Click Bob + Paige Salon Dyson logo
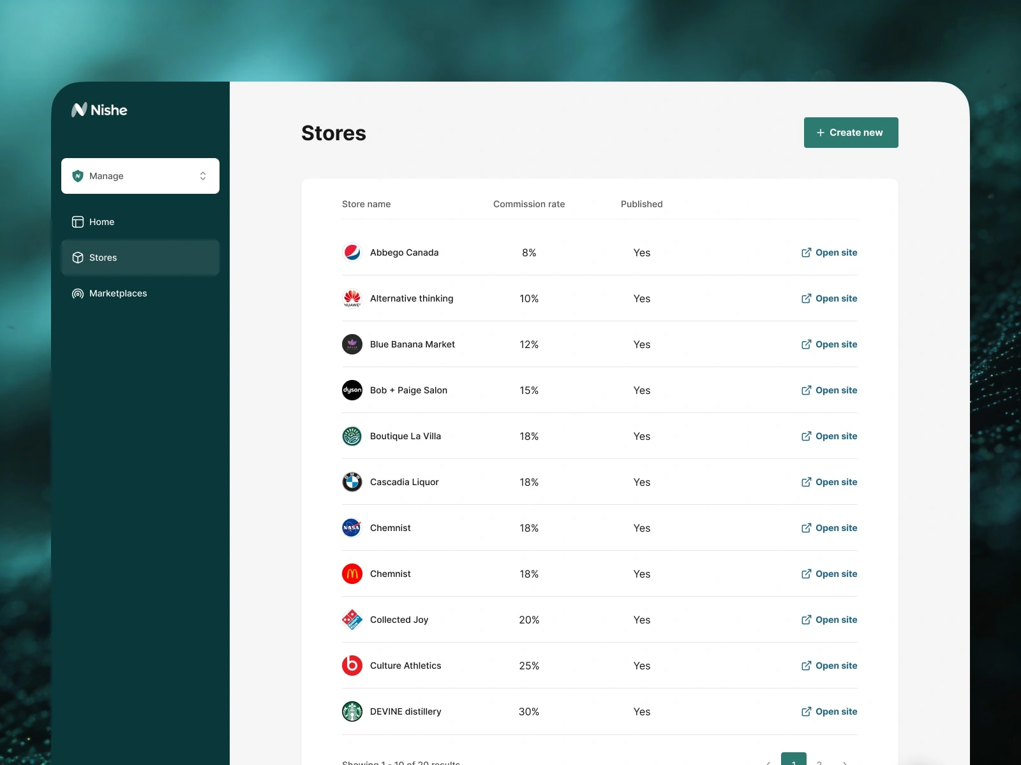 [352, 390]
